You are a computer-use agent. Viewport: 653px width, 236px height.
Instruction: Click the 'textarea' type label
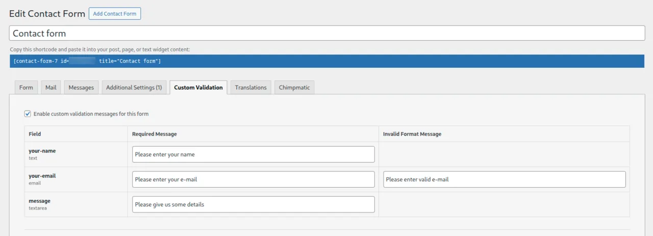pos(38,208)
